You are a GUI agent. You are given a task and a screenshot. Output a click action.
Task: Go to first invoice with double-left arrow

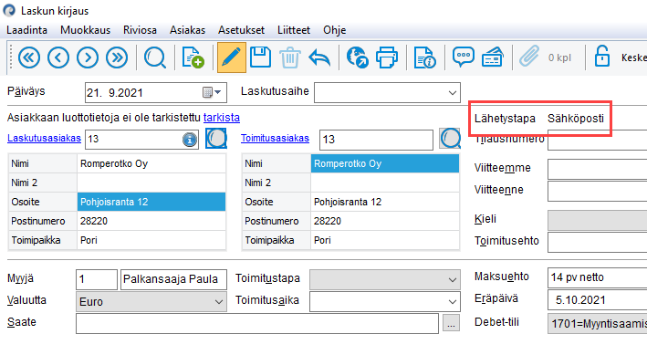pos(28,57)
